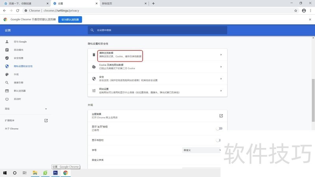Open the user profile avatar icon
Screen dimensions: 315x177
(x=304, y=11)
